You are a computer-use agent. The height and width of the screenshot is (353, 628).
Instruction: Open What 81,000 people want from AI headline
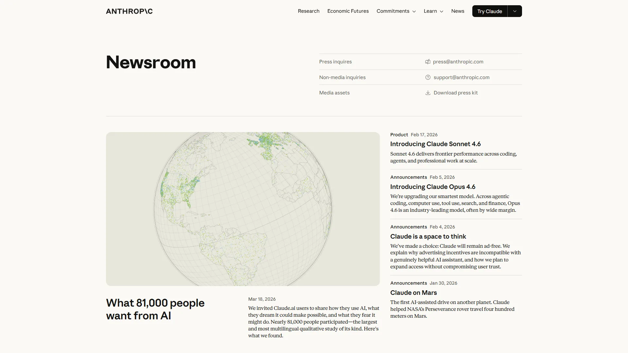point(155,309)
